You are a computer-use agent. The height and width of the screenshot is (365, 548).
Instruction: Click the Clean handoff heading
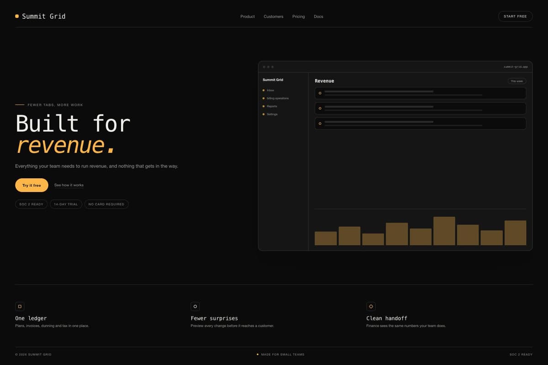click(x=386, y=318)
